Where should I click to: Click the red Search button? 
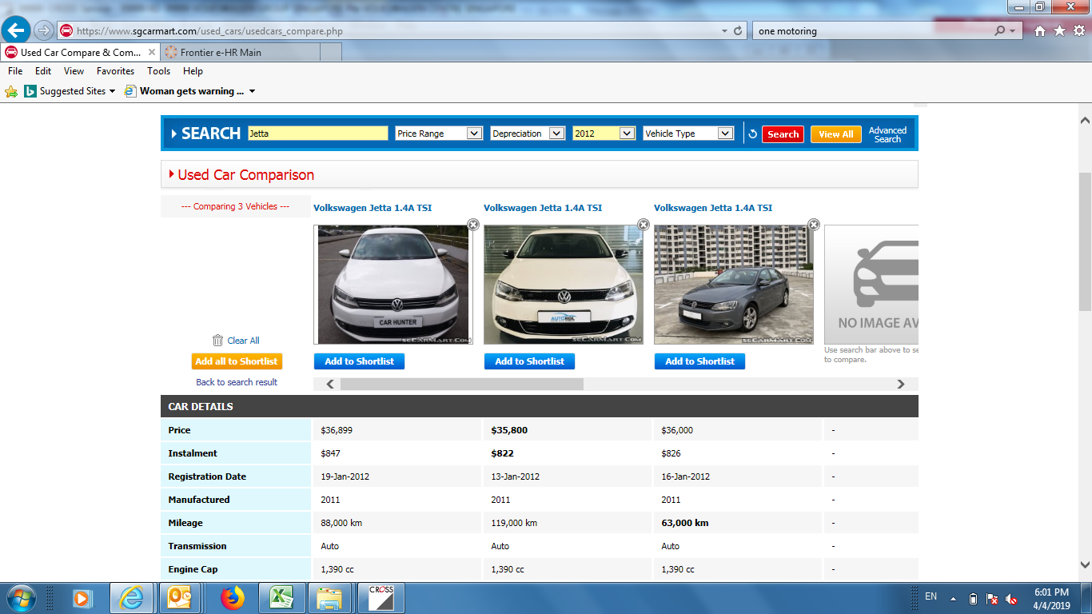pos(783,134)
